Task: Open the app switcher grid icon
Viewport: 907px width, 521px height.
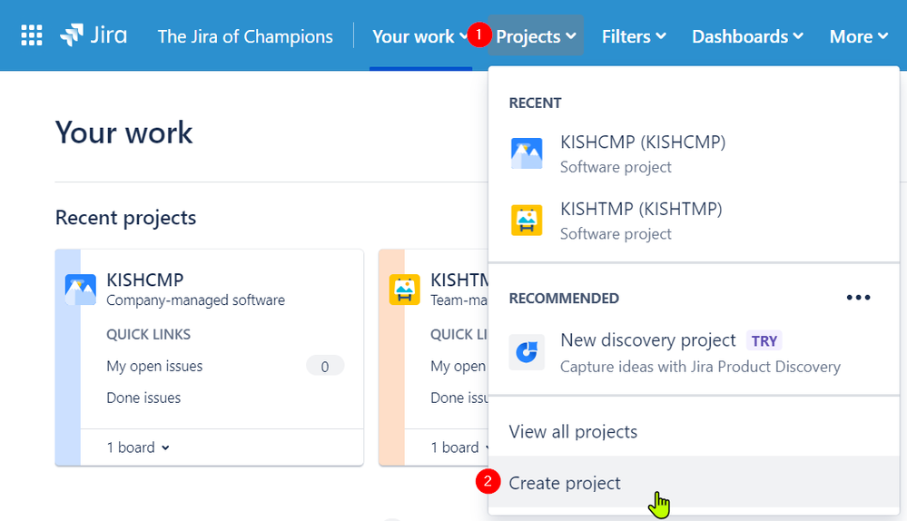Action: tap(32, 35)
